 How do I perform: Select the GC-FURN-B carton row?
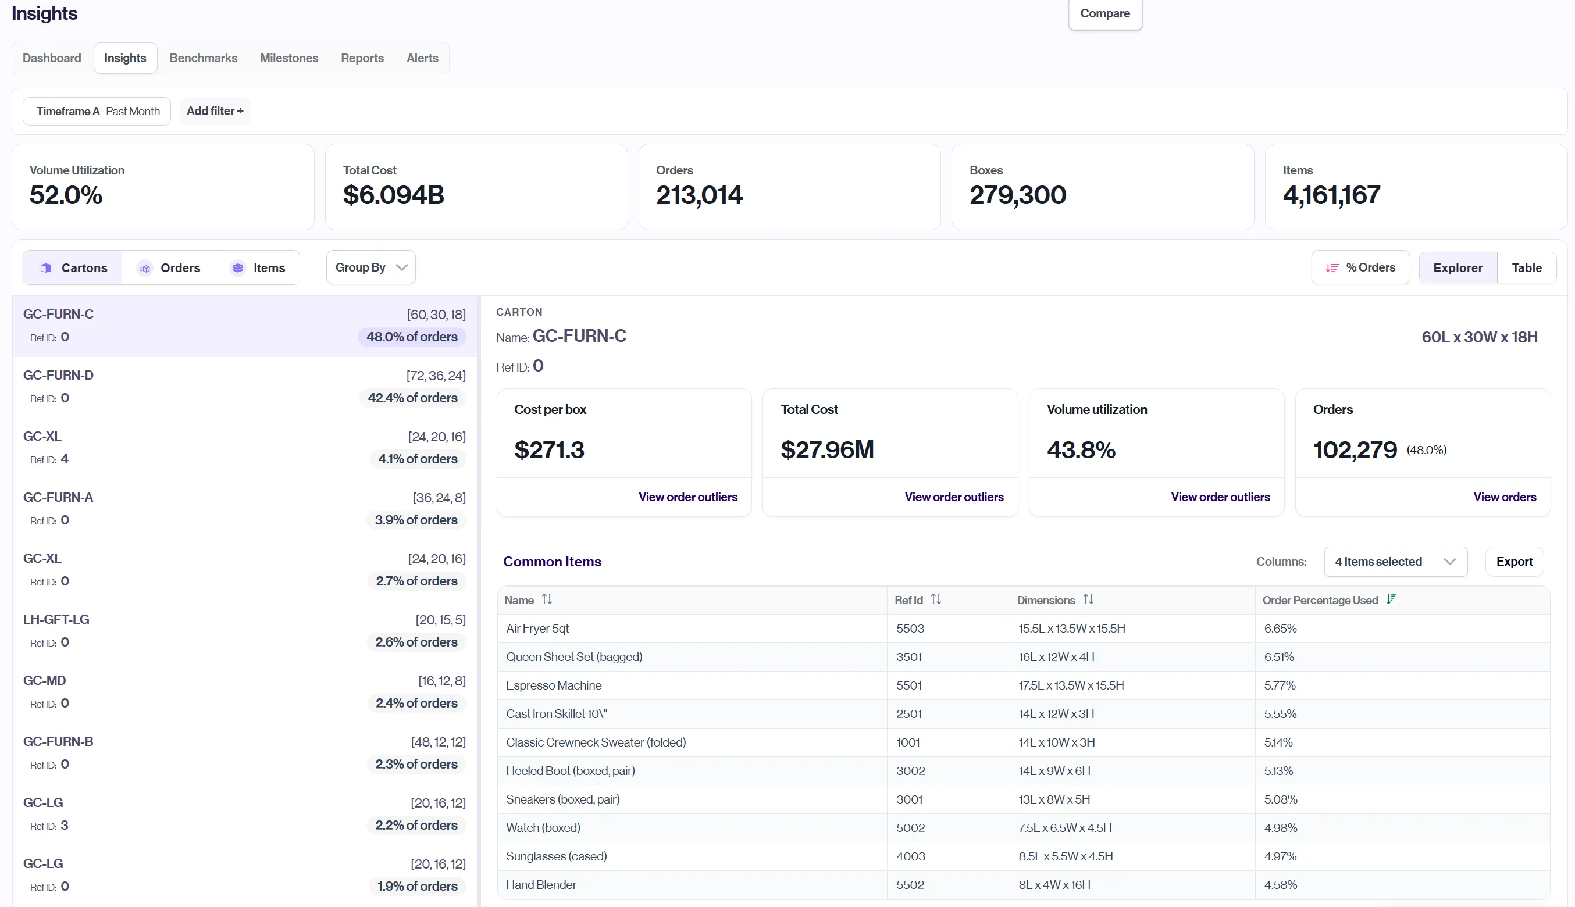click(245, 753)
